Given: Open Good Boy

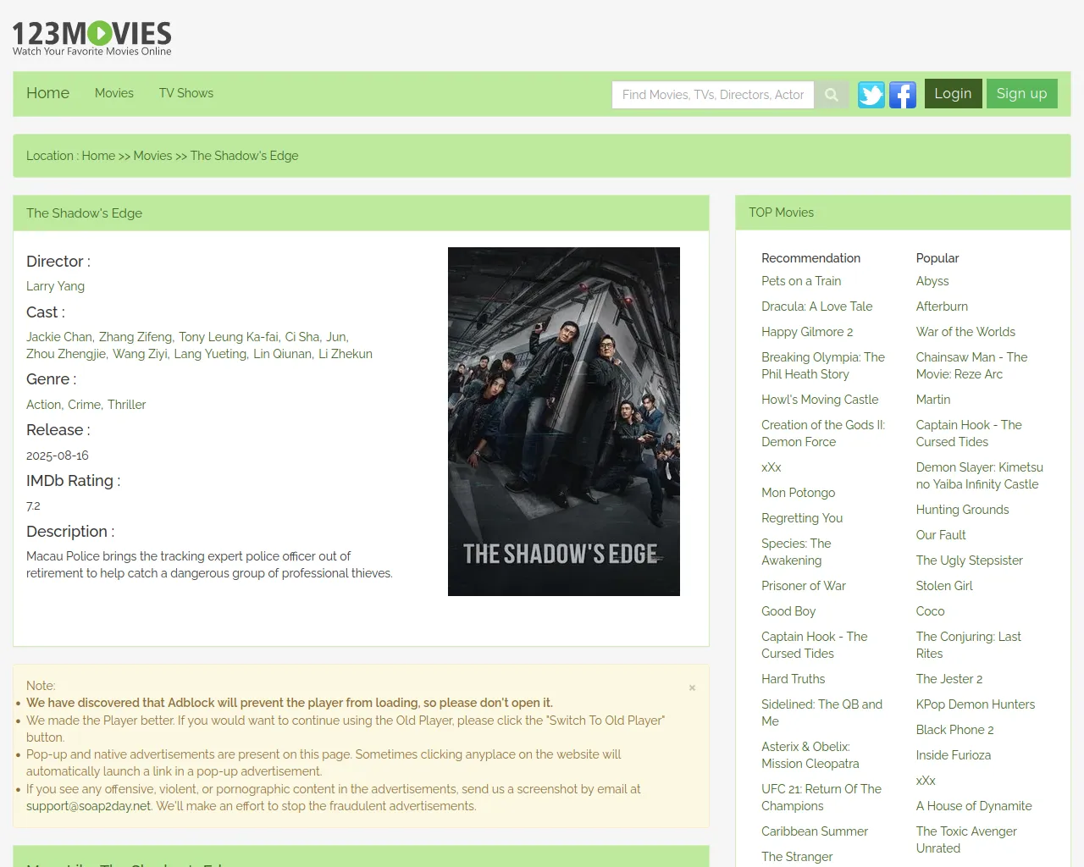Looking at the screenshot, I should pyautogui.click(x=788, y=611).
